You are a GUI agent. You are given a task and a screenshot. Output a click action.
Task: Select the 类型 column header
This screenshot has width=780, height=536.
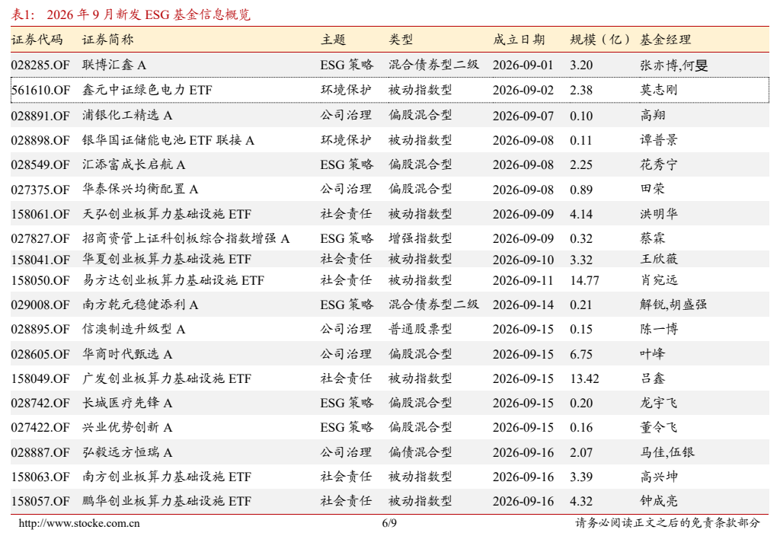point(401,40)
